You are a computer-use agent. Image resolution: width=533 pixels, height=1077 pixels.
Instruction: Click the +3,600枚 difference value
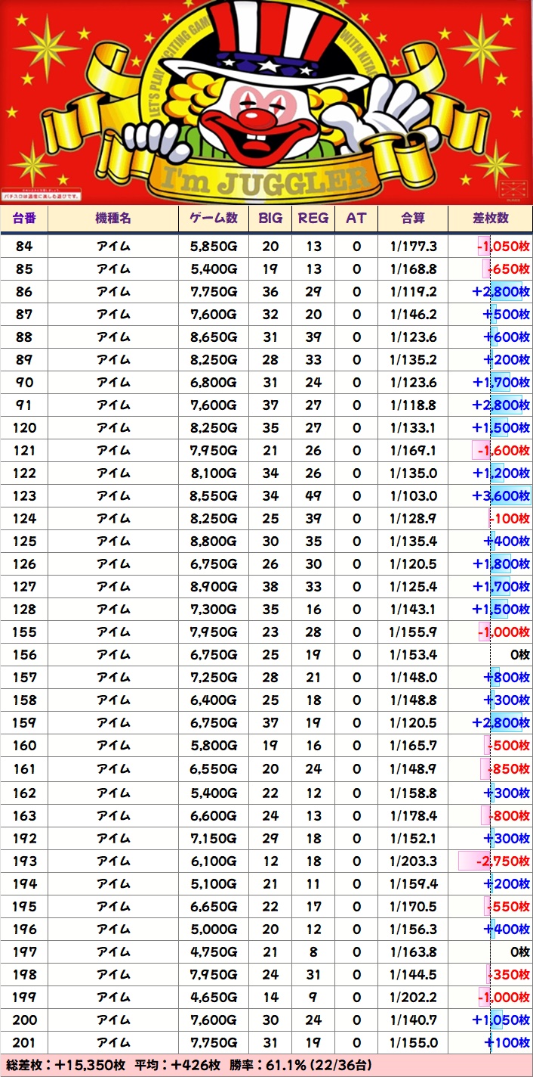(x=502, y=496)
